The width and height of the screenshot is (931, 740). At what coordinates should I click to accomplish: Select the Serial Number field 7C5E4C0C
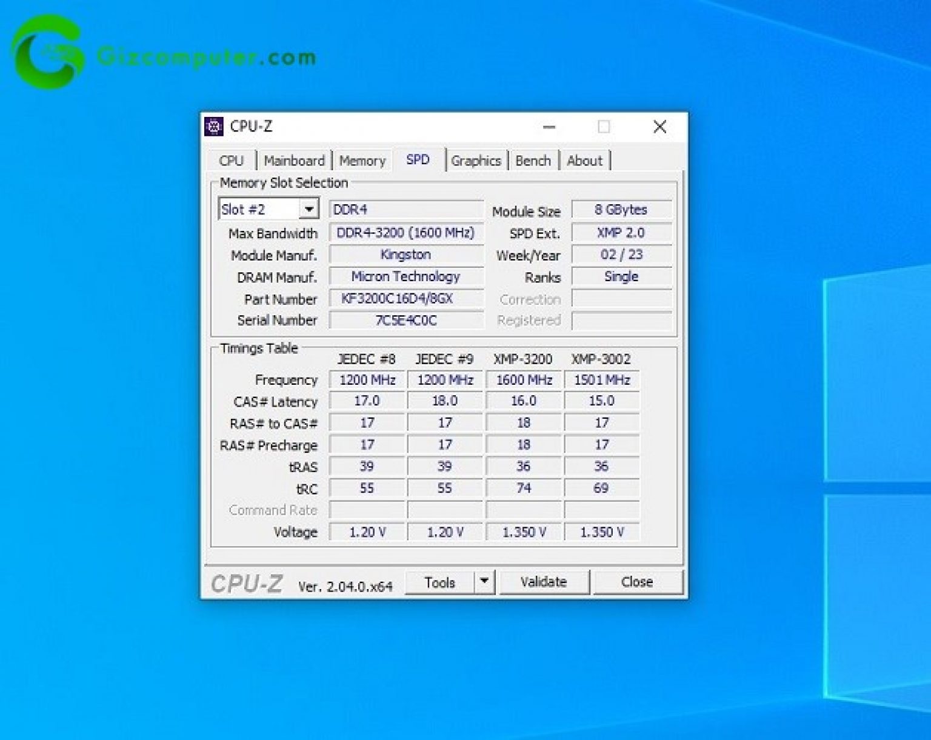405,321
